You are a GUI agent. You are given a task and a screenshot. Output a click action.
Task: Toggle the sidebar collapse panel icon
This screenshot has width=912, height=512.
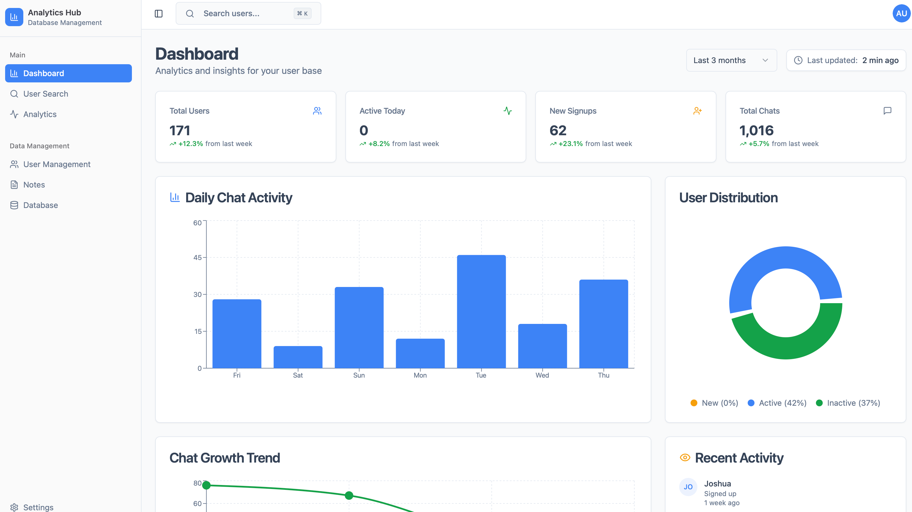point(159,13)
